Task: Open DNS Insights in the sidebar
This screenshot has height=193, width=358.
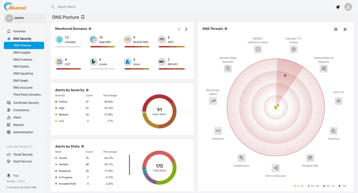Action: click(22, 53)
